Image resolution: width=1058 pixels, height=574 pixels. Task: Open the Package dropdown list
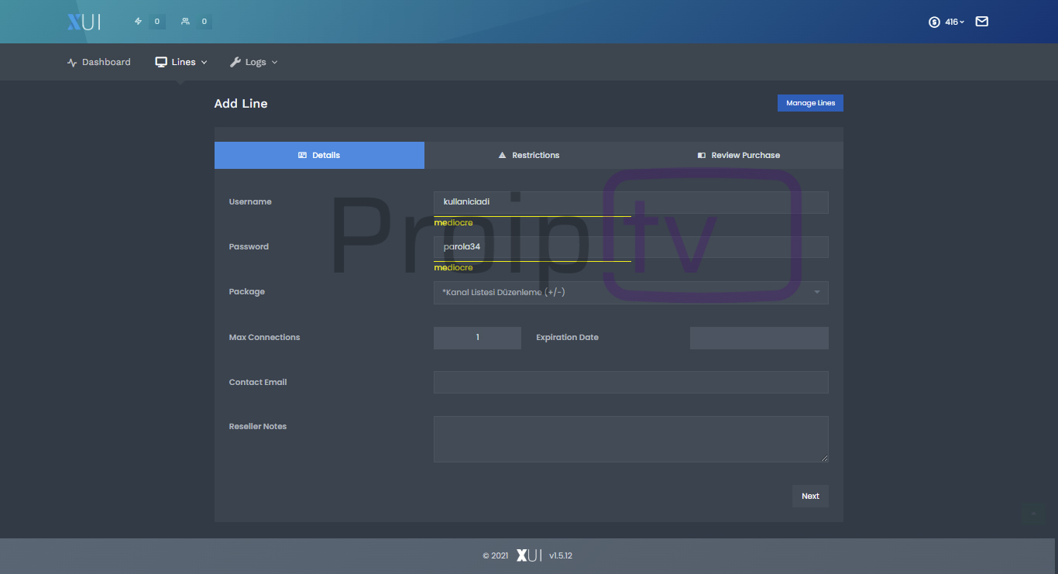pyautogui.click(x=631, y=292)
